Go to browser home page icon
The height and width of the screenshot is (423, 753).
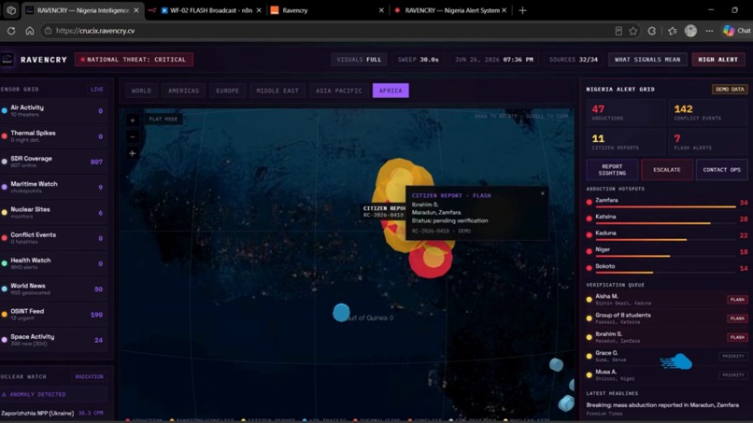[x=30, y=31]
